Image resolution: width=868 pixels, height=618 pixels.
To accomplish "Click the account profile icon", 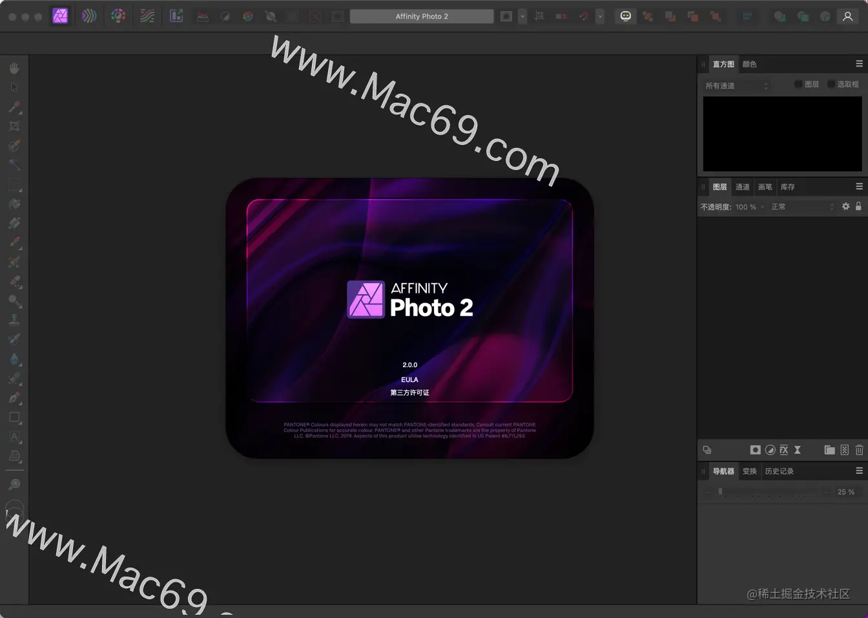I will [847, 16].
